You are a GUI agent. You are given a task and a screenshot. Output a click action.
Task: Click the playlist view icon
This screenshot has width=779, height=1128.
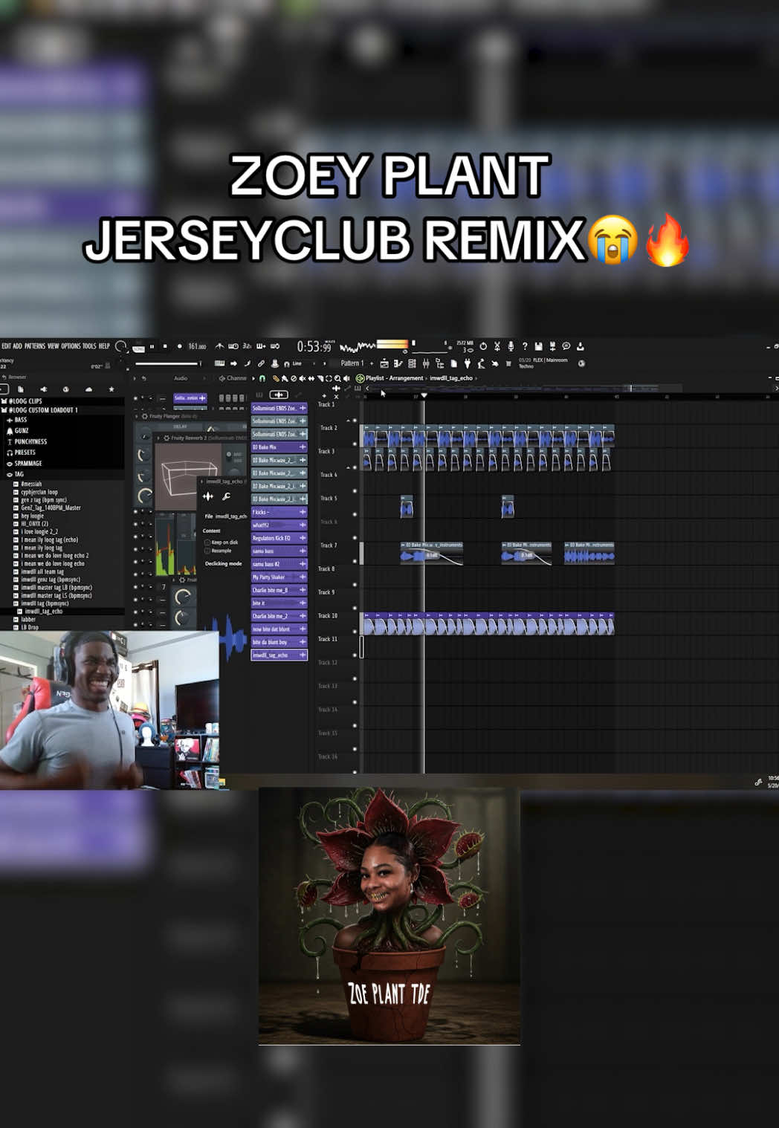click(x=384, y=363)
